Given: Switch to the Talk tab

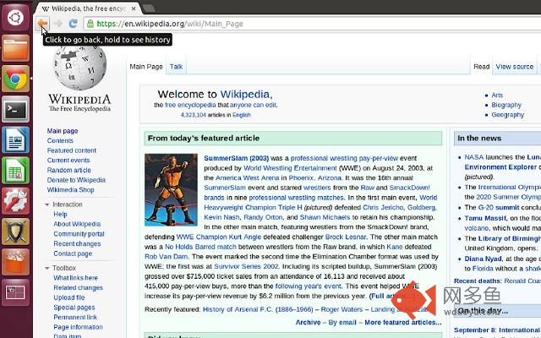Looking at the screenshot, I should click(176, 67).
